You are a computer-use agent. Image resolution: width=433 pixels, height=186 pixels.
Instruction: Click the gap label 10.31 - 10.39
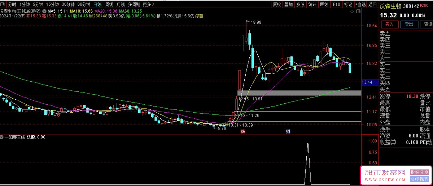(240, 125)
